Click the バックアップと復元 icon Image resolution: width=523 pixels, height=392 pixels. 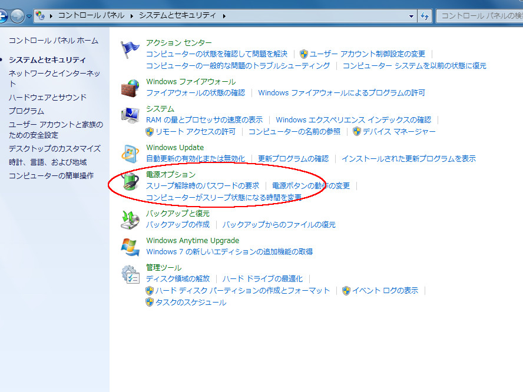[130, 219]
